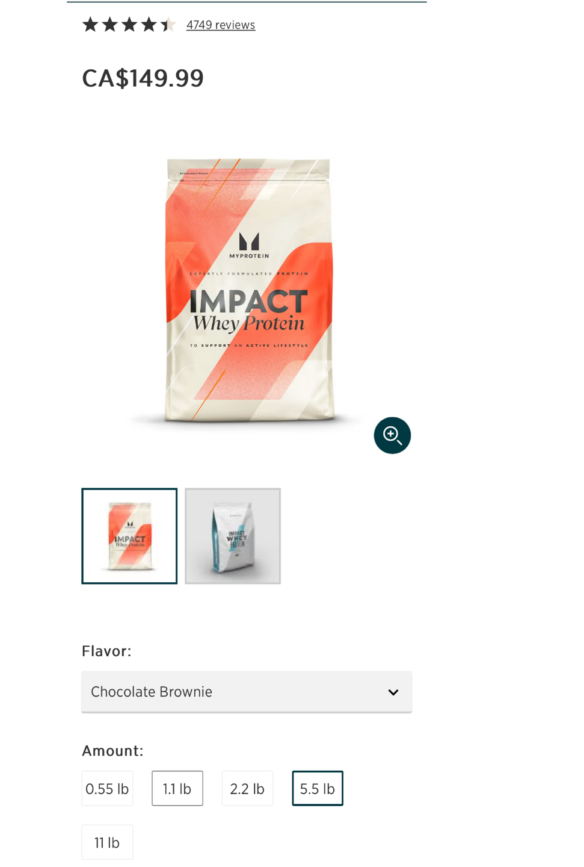This screenshot has width=584, height=867.
Task: Select the 0.55 lb amount option
Action: pyautogui.click(x=107, y=788)
